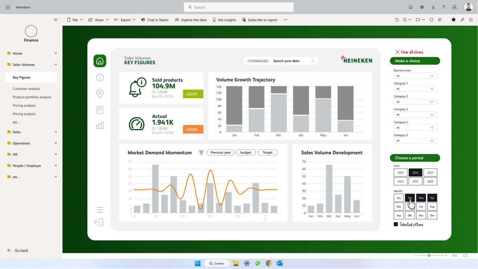The image size is (478, 269).
Task: Open the Market Demand filter icon
Action: tap(201, 153)
